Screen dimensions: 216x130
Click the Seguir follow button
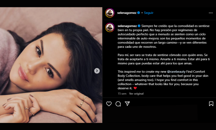[149, 13]
